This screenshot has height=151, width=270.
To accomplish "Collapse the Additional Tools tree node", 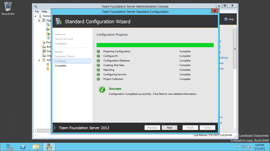I will coord(39,60).
